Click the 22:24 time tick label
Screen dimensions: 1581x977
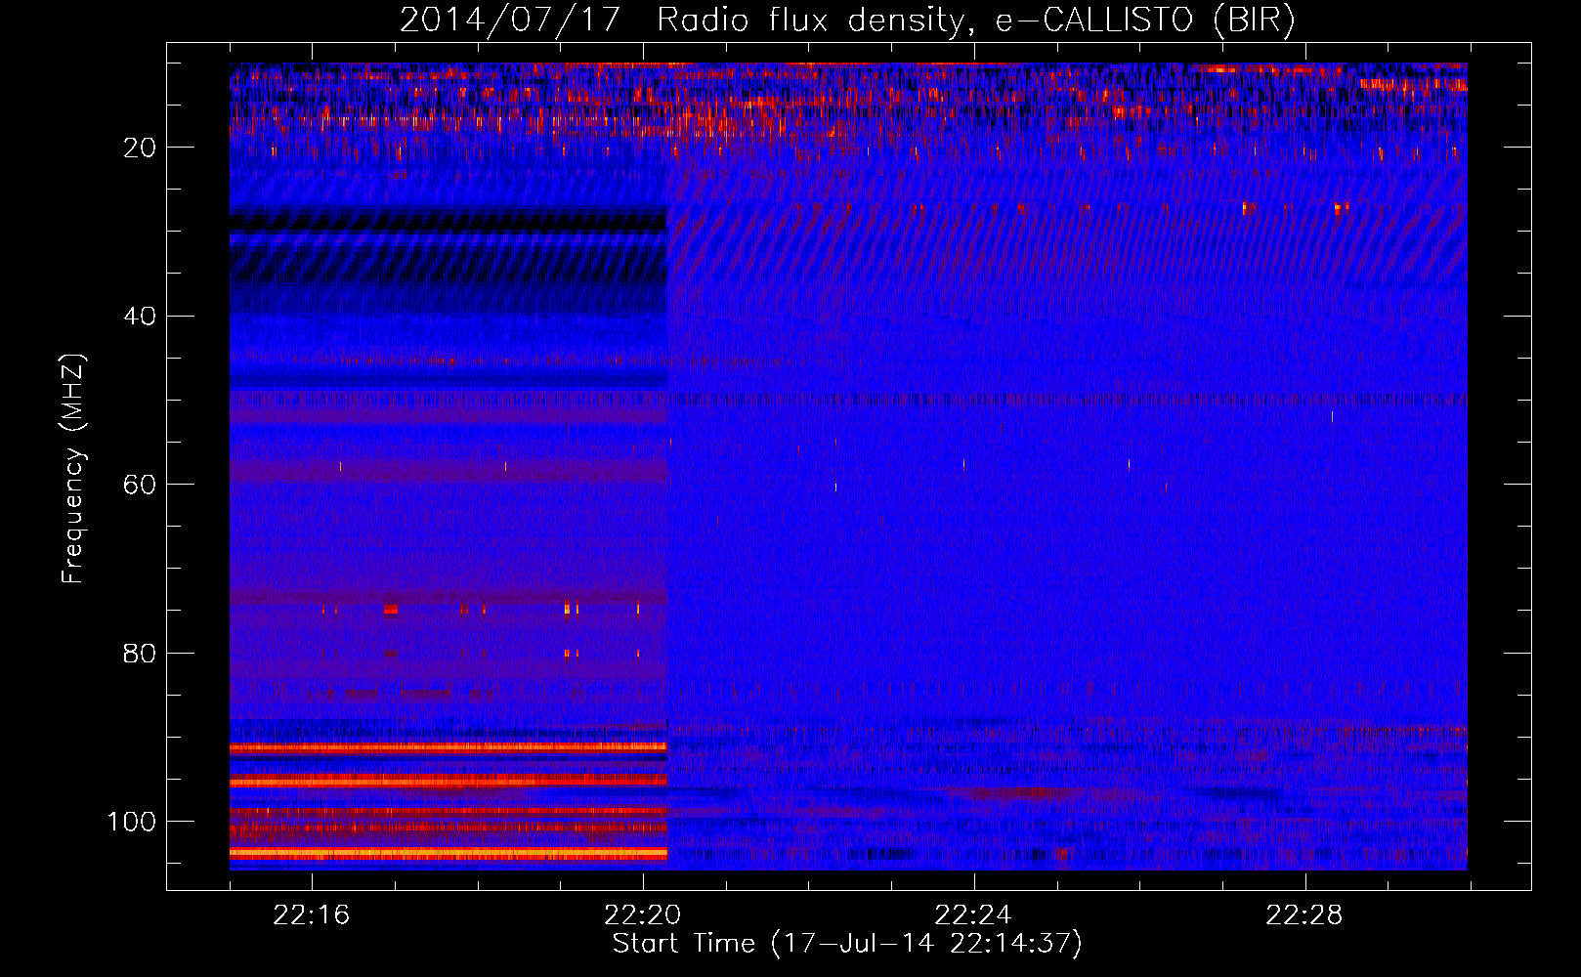point(973,915)
